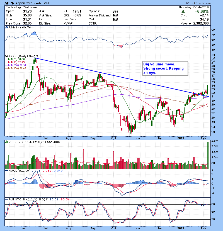Click the MA(200) 30.91 legend entry
The height and width of the screenshot is (231, 223).
[16, 65]
